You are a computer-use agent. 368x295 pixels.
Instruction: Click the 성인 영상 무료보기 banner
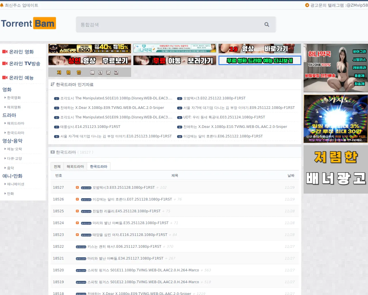tap(90, 60)
